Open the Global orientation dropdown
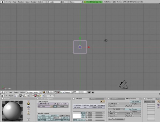This screenshot has height=122, width=160. [x=69, y=92]
